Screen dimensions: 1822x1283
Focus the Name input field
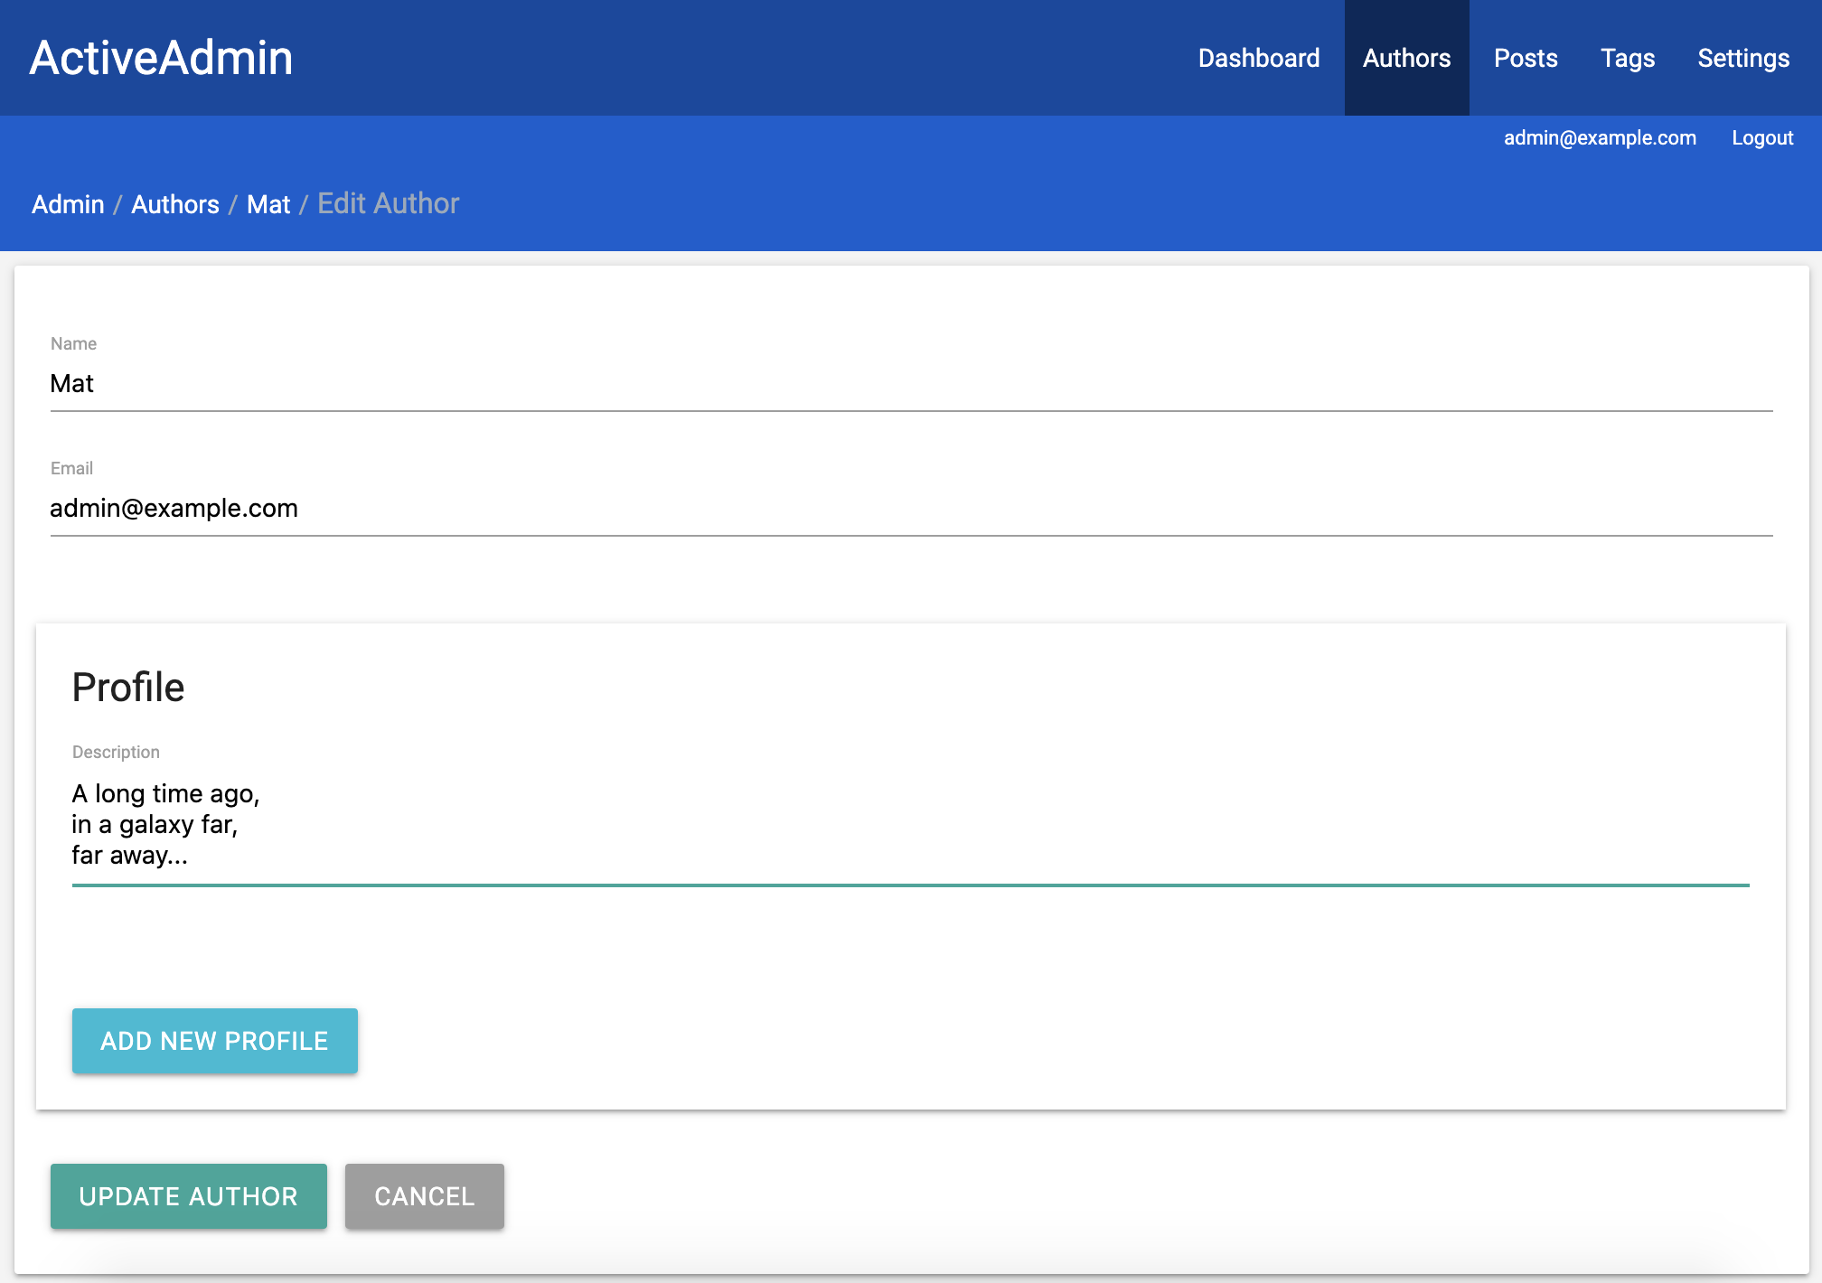pyautogui.click(x=911, y=384)
